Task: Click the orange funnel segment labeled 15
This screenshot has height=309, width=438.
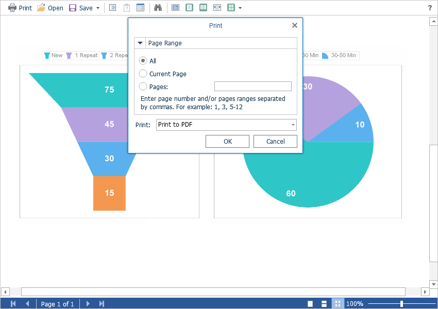Action: [x=109, y=193]
